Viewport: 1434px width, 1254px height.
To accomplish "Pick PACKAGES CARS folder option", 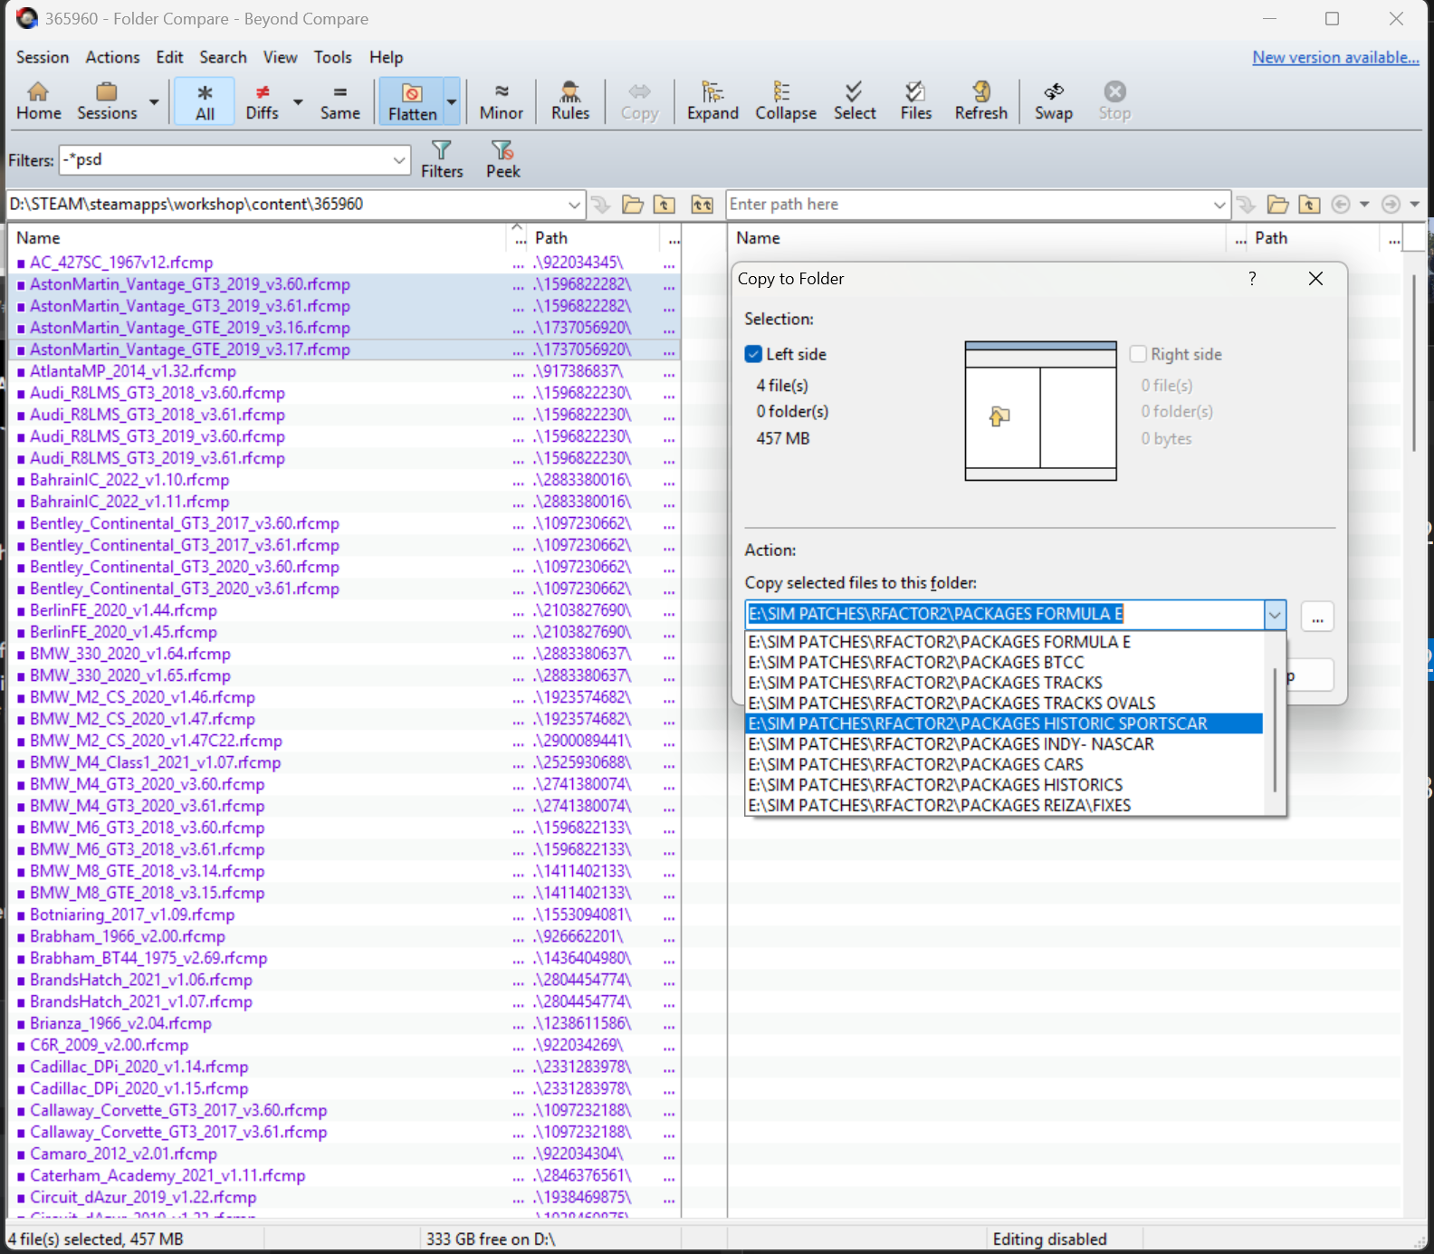I will click(x=1003, y=764).
